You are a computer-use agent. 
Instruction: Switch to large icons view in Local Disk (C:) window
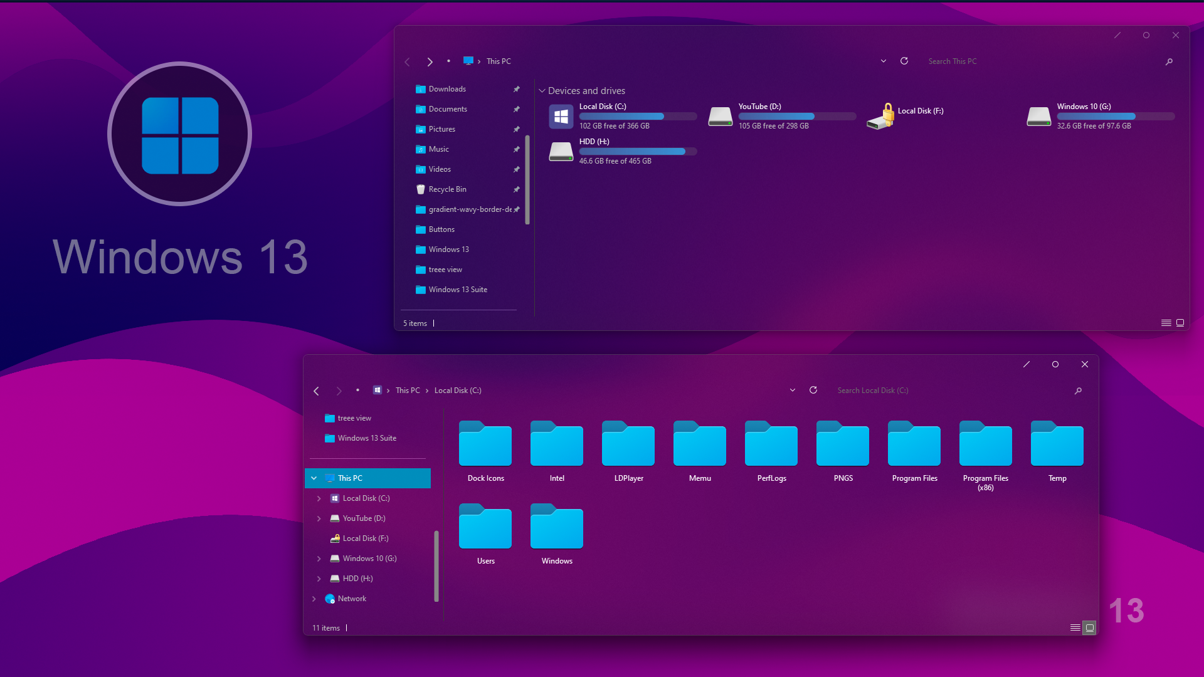point(1090,627)
